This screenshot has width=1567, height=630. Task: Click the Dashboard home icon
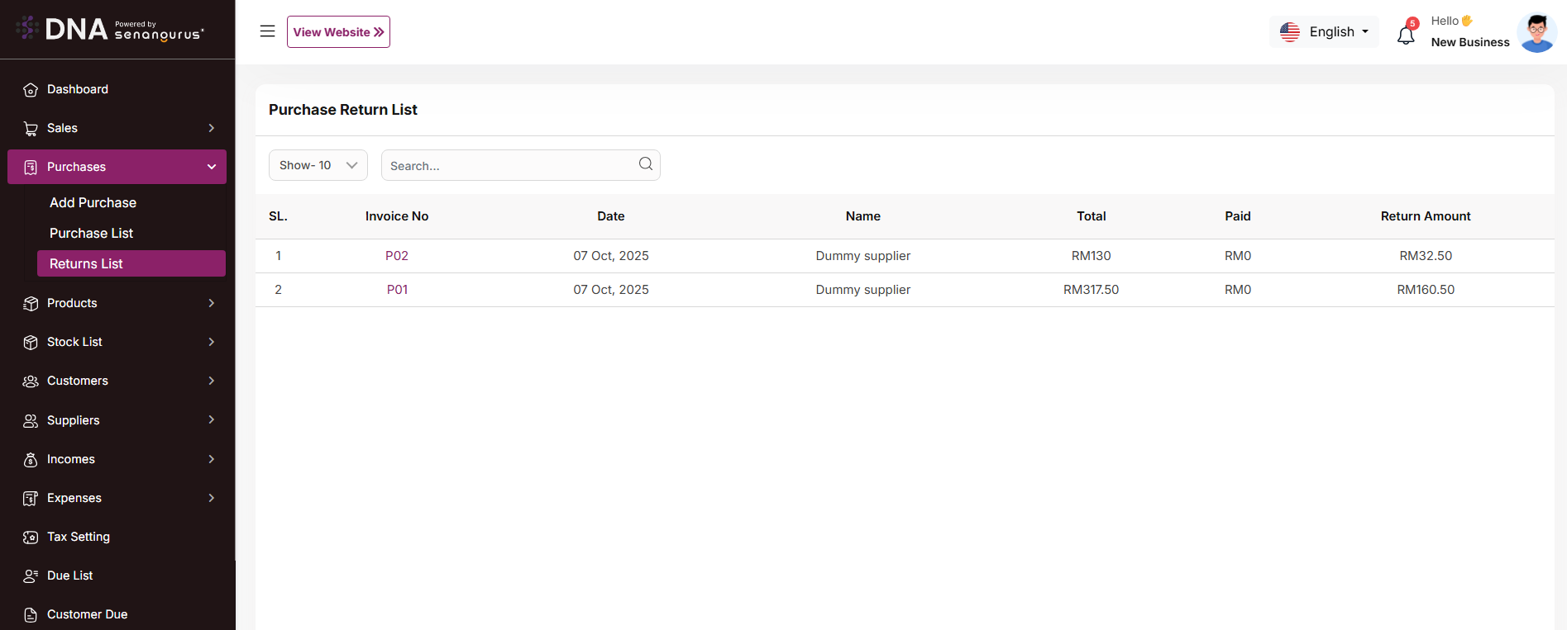tap(31, 90)
